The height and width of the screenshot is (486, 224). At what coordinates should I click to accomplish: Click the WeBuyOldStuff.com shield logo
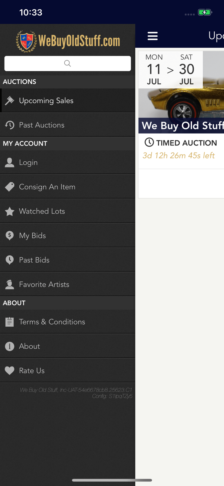coord(27,41)
